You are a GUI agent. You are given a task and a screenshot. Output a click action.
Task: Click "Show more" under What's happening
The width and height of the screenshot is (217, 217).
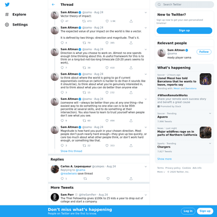164,159
